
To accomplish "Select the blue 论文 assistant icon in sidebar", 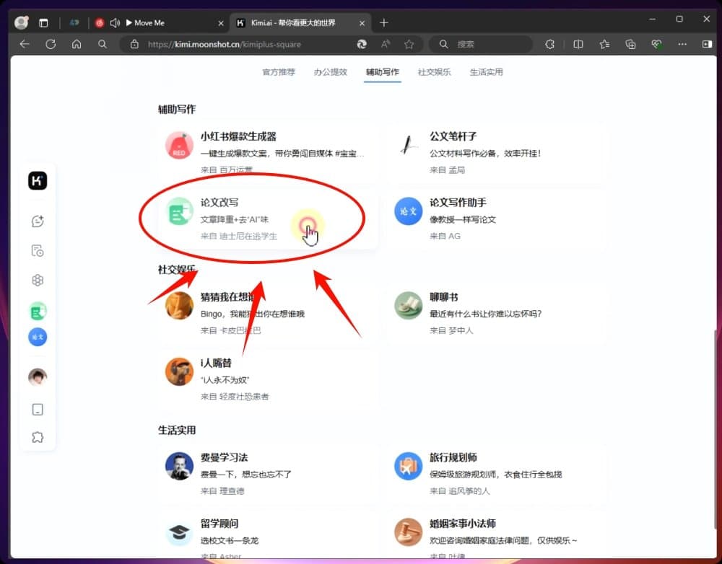I will pyautogui.click(x=37, y=337).
